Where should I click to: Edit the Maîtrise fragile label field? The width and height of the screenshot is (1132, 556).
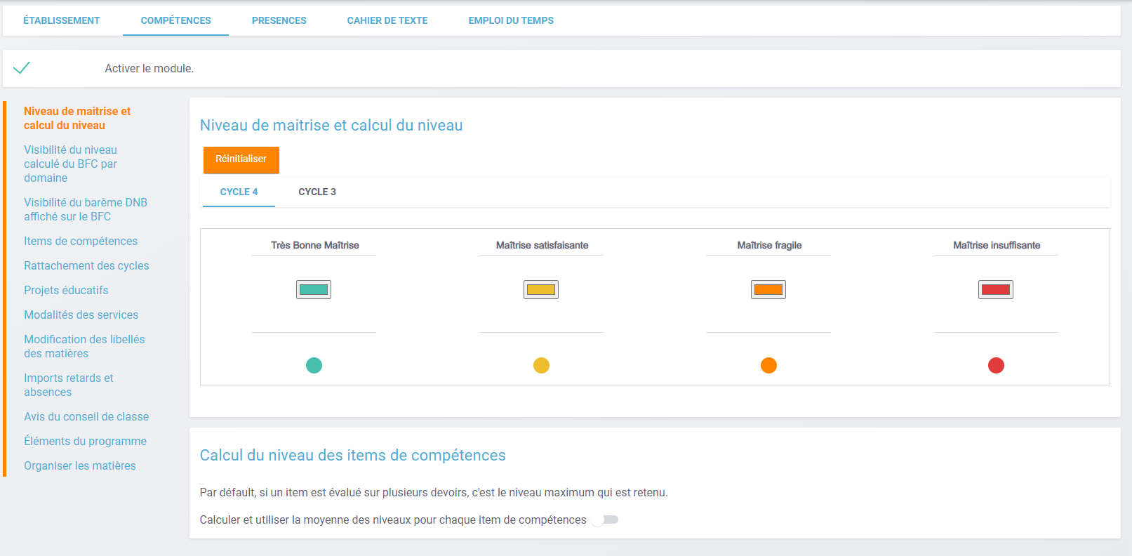768,245
